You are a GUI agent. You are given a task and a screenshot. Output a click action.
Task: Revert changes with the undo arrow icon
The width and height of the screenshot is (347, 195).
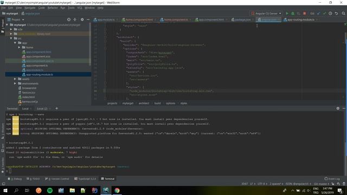(336, 14)
